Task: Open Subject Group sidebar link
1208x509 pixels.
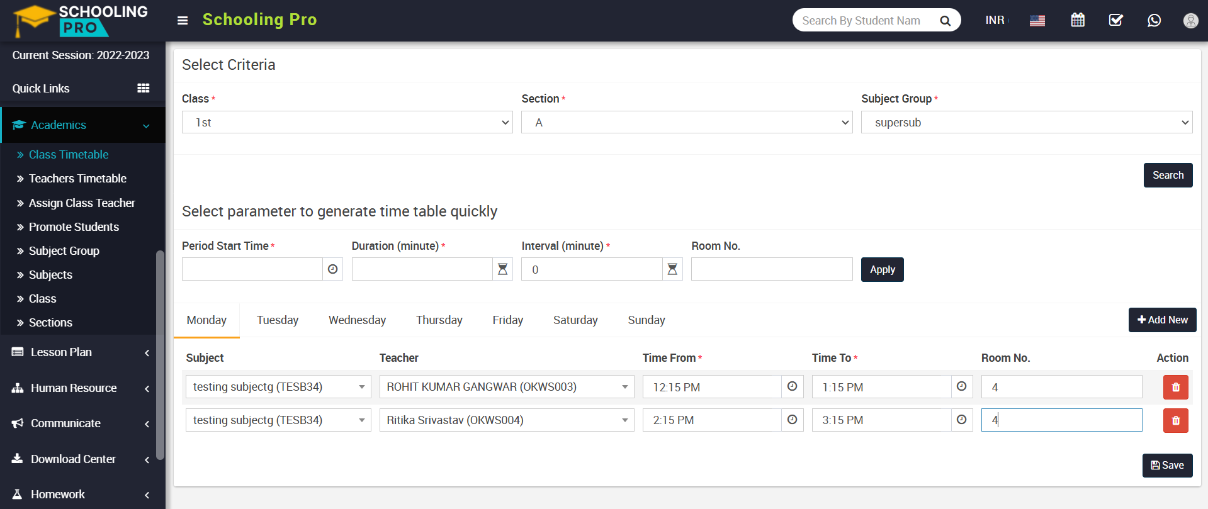Action: pyautogui.click(x=64, y=250)
